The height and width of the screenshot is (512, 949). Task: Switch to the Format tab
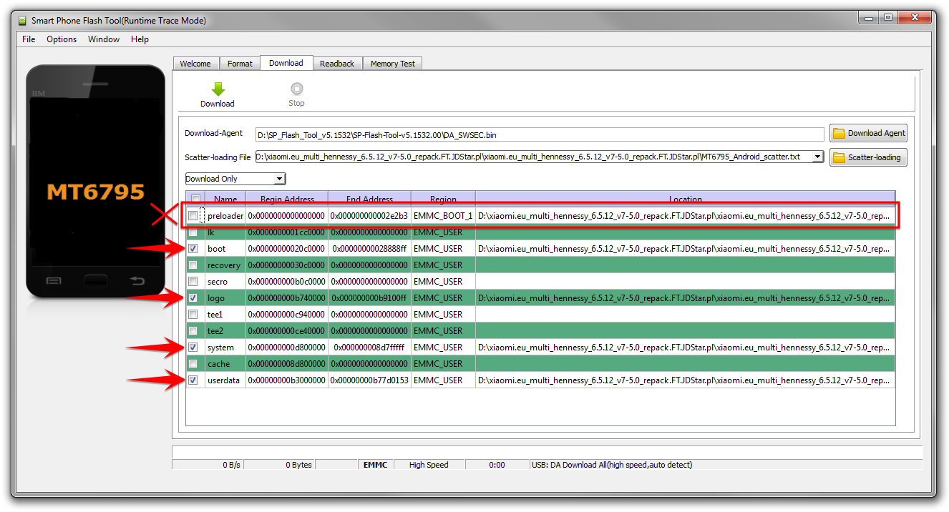click(x=240, y=64)
